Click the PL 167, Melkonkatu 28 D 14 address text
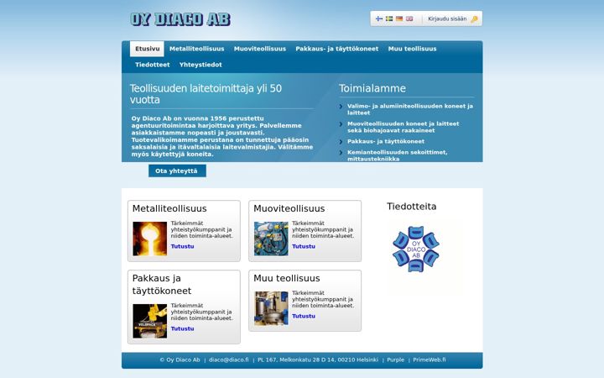 tap(318, 360)
